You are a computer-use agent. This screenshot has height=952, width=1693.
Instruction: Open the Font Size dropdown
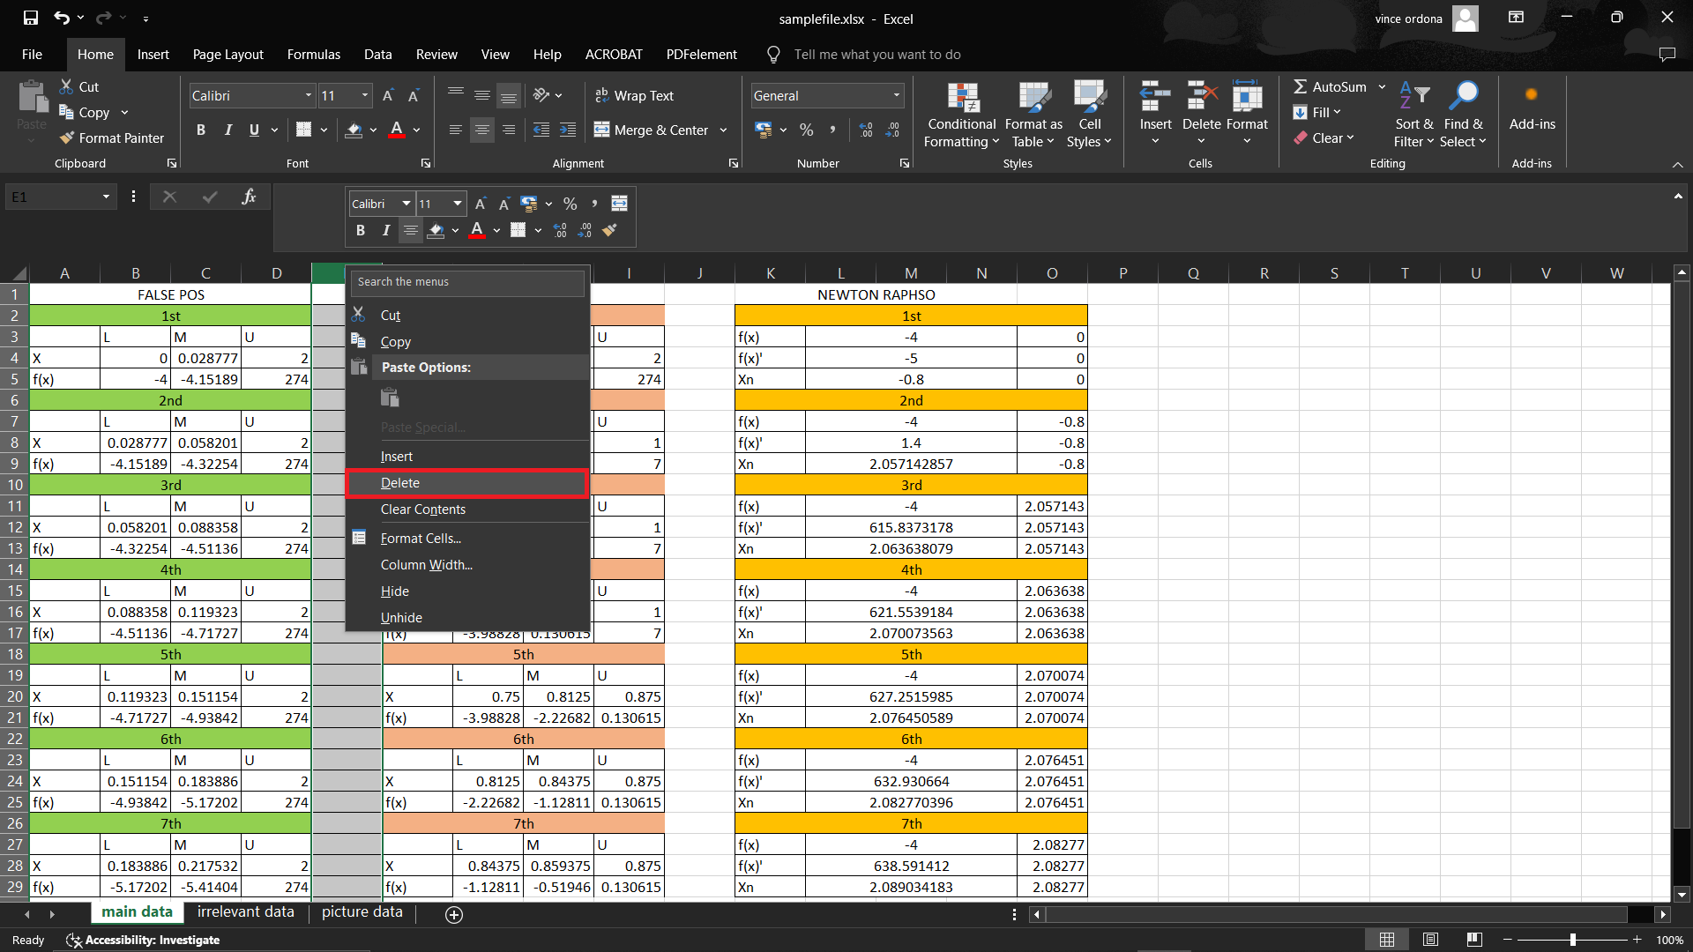[x=364, y=95]
